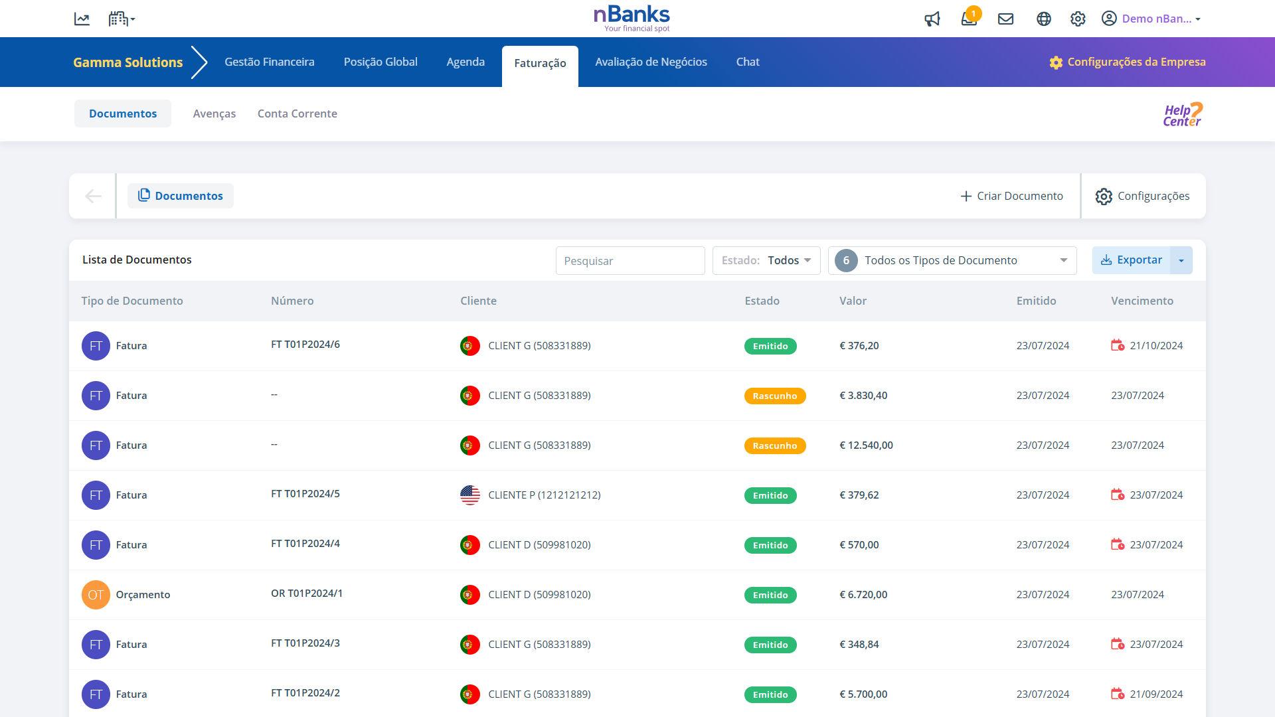Open Configurações da Empresa link
Screen dimensions: 1275x717
pos(1127,62)
